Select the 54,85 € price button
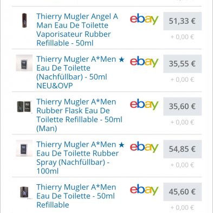Screen dimensions: 213x213 [182, 149]
